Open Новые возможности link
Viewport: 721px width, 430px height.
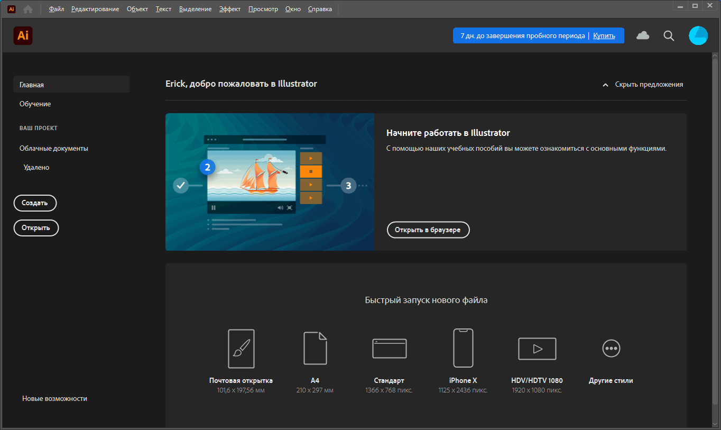[x=54, y=399]
